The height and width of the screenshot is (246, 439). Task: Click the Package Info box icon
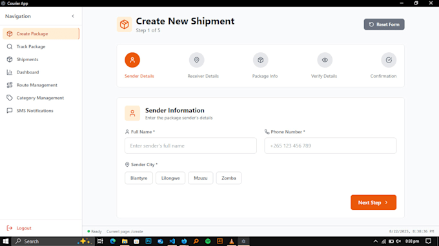pos(261,60)
